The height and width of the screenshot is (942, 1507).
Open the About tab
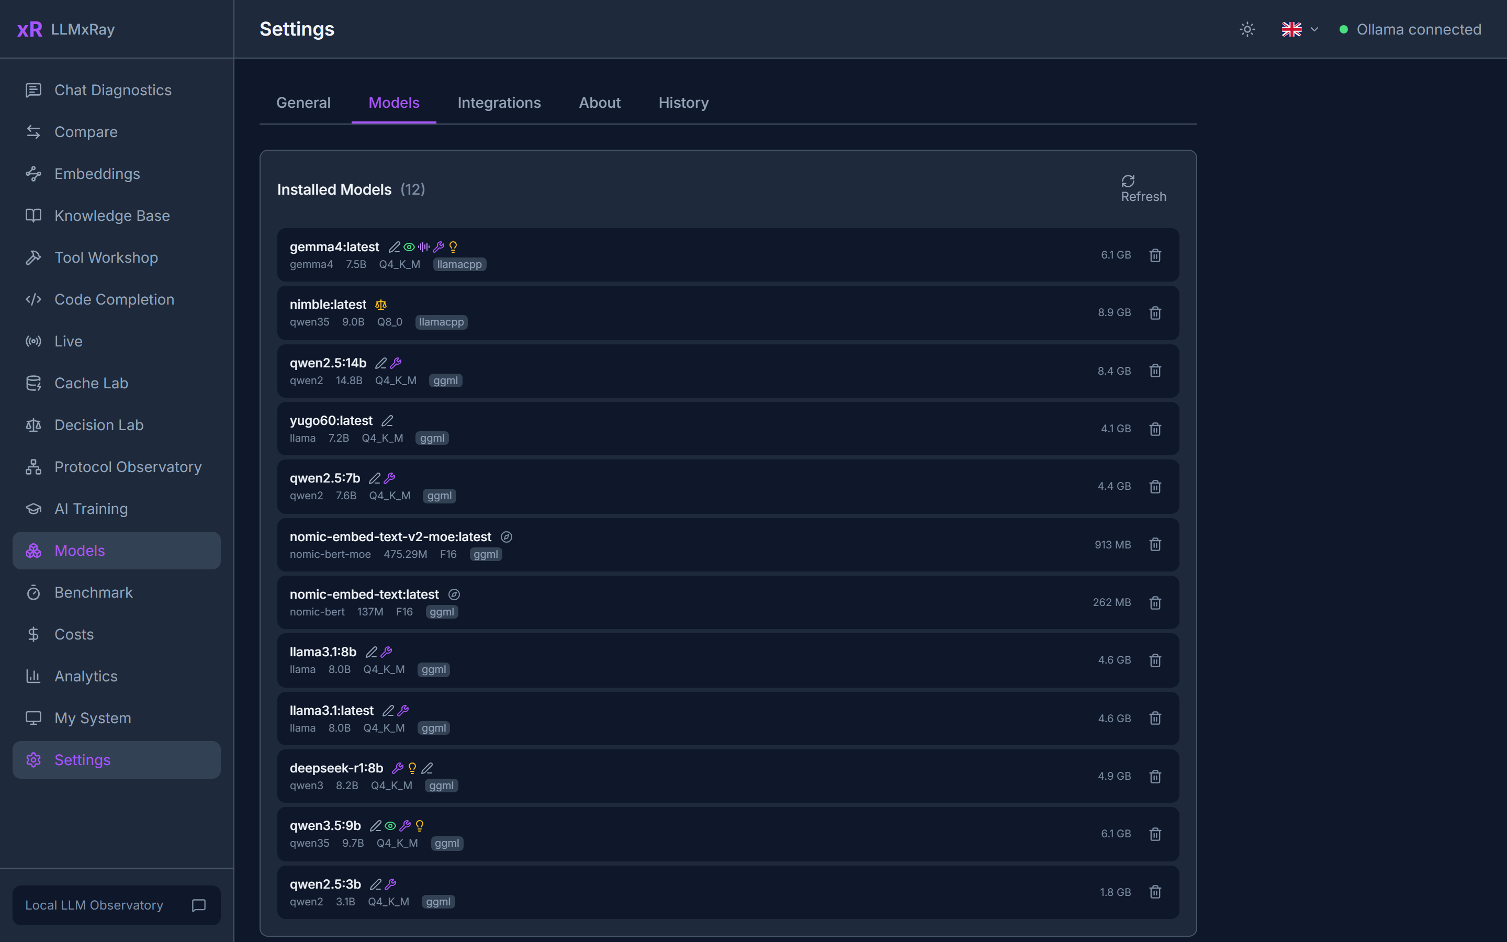(600, 103)
